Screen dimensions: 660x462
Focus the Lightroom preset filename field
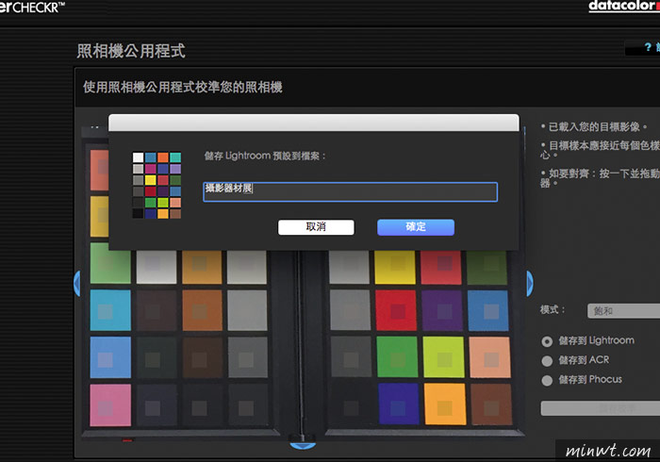[350, 191]
